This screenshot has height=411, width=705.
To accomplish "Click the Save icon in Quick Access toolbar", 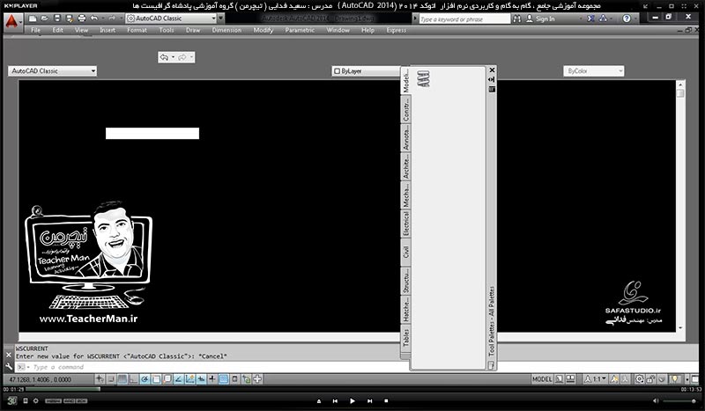I will [x=57, y=18].
